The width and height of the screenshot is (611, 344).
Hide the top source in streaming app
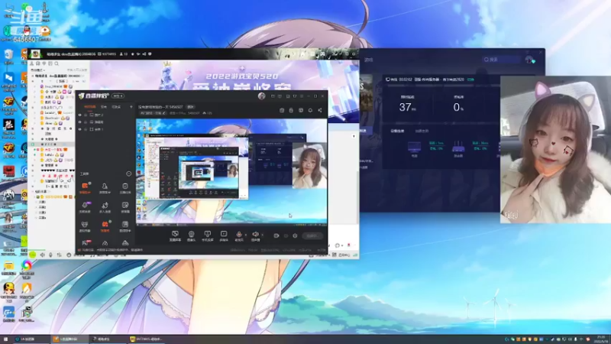[x=80, y=115]
